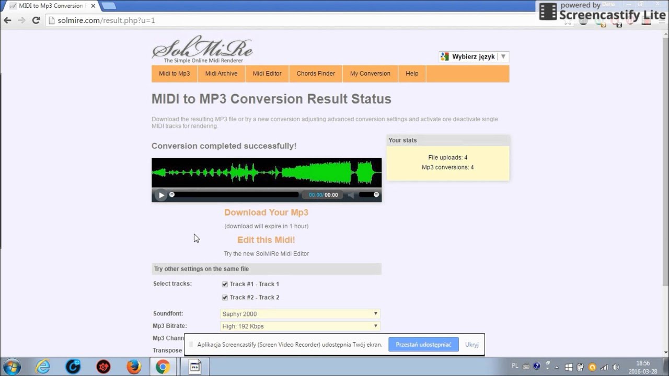Click the blue help tray icon
This screenshot has width=669, height=376.
tap(537, 367)
